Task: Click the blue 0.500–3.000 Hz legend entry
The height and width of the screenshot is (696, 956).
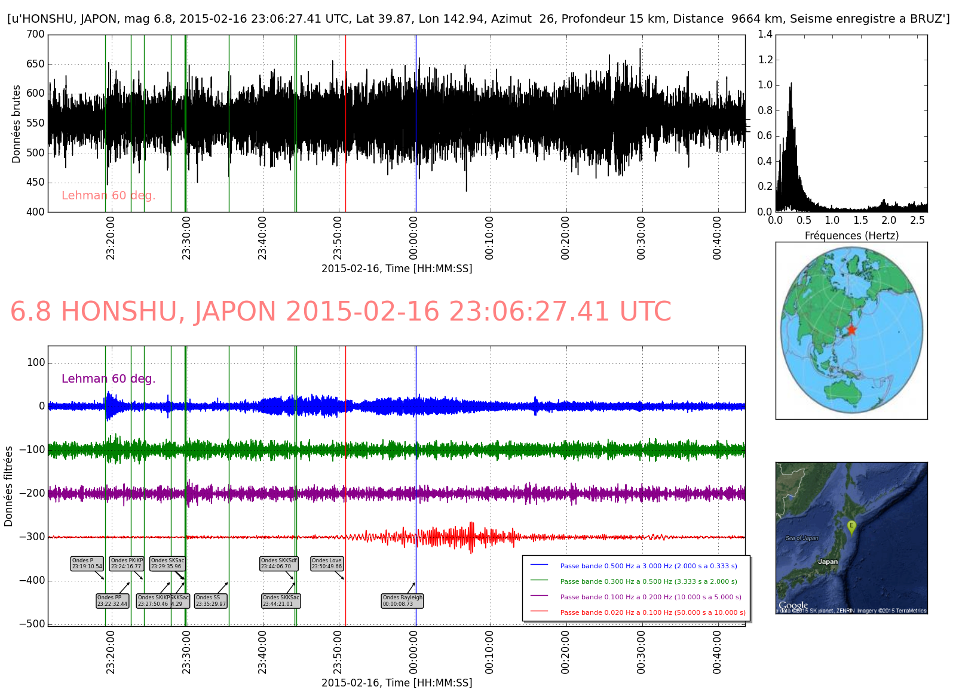Action: (648, 566)
